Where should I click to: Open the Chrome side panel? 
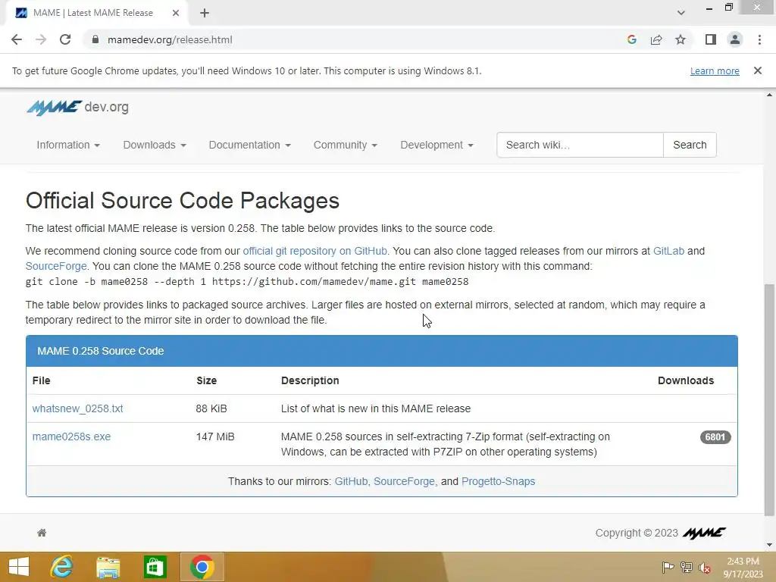[711, 39]
